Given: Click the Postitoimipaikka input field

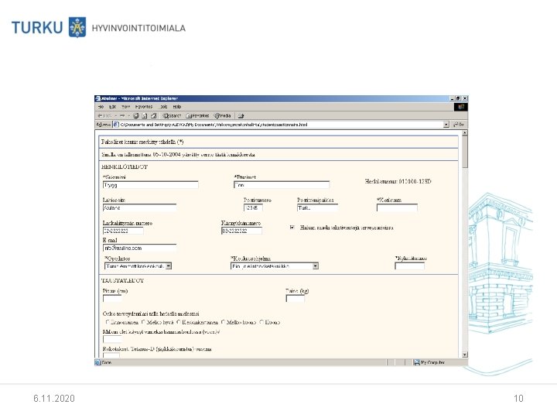Looking at the screenshot, I should click(318, 208).
